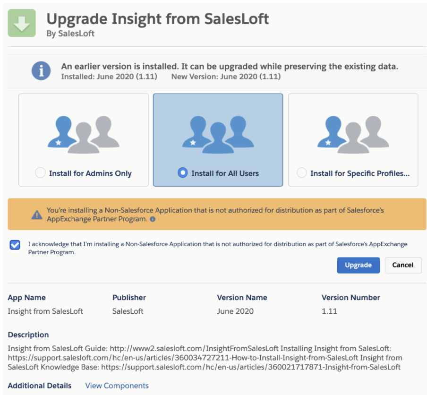
Task: Click the Cancel button
Action: click(403, 265)
